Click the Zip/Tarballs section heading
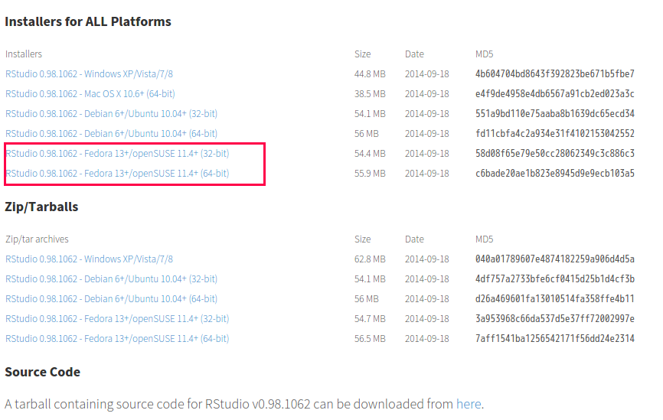 point(41,207)
